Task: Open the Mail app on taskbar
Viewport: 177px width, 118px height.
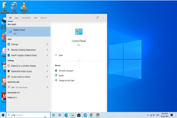Action: [85, 115]
